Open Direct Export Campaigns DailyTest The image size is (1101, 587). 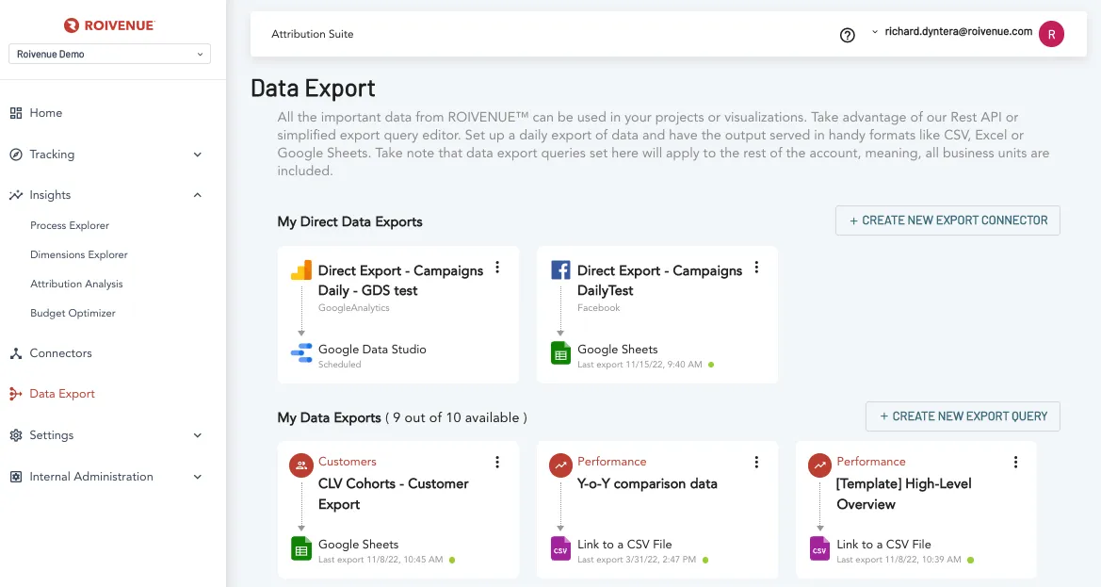(659, 280)
